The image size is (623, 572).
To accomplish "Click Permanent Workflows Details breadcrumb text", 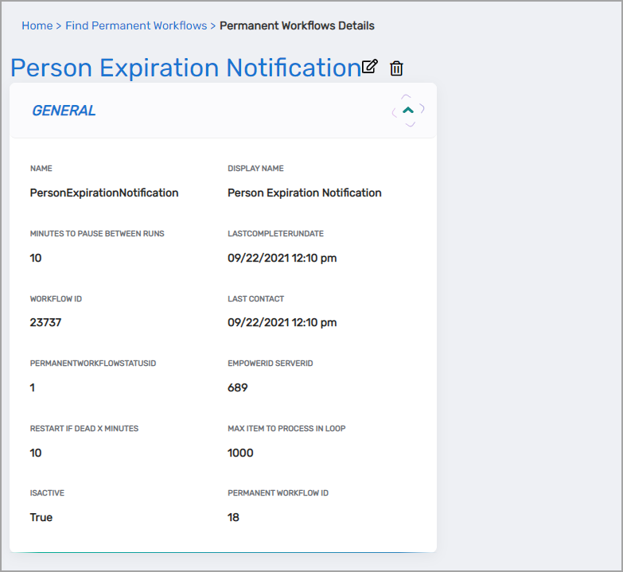I will coord(297,25).
